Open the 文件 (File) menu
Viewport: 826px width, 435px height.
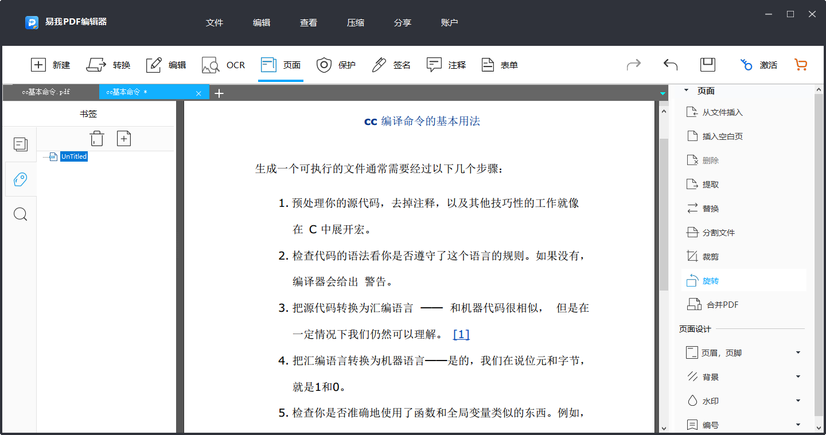215,23
